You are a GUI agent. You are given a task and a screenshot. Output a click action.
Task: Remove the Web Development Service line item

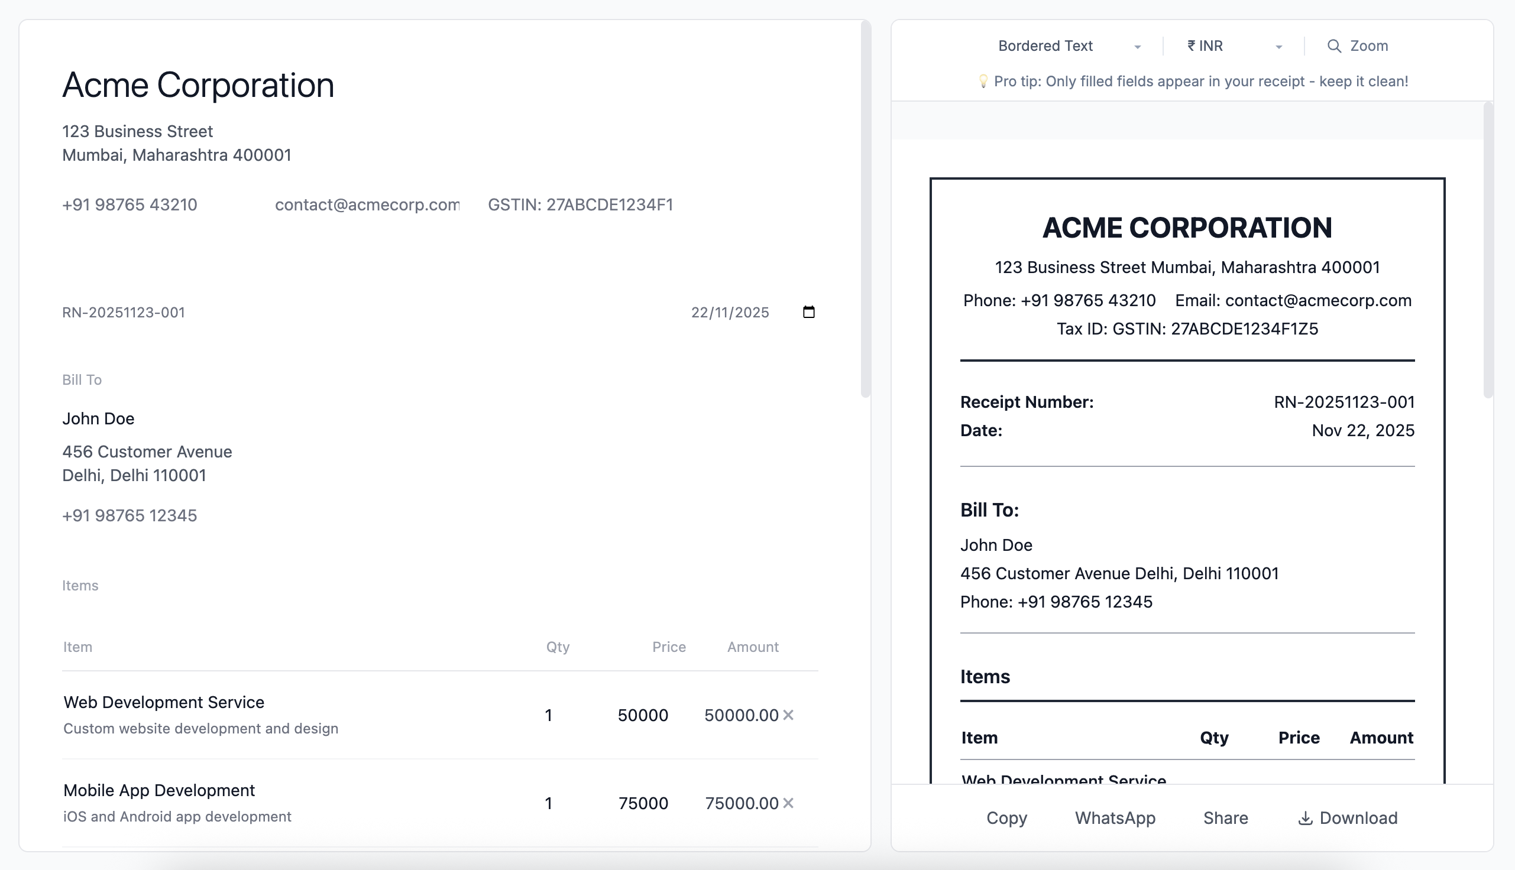point(788,715)
